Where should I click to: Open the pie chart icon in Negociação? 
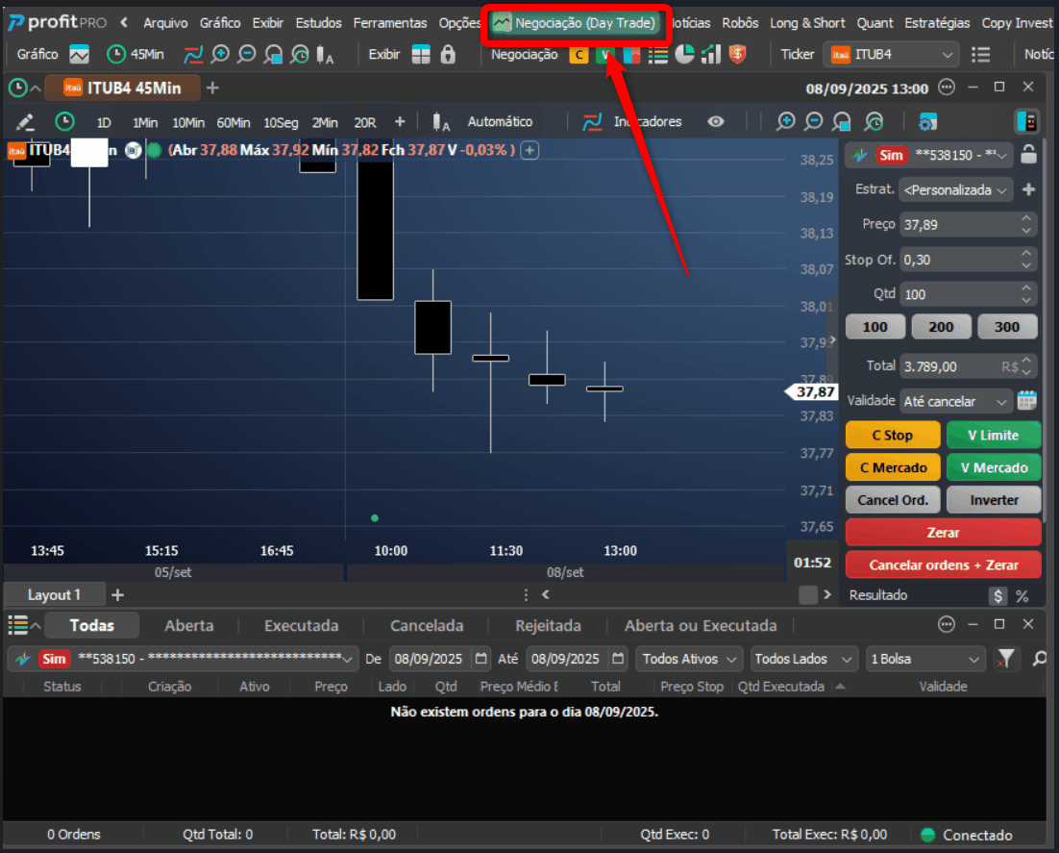(685, 54)
